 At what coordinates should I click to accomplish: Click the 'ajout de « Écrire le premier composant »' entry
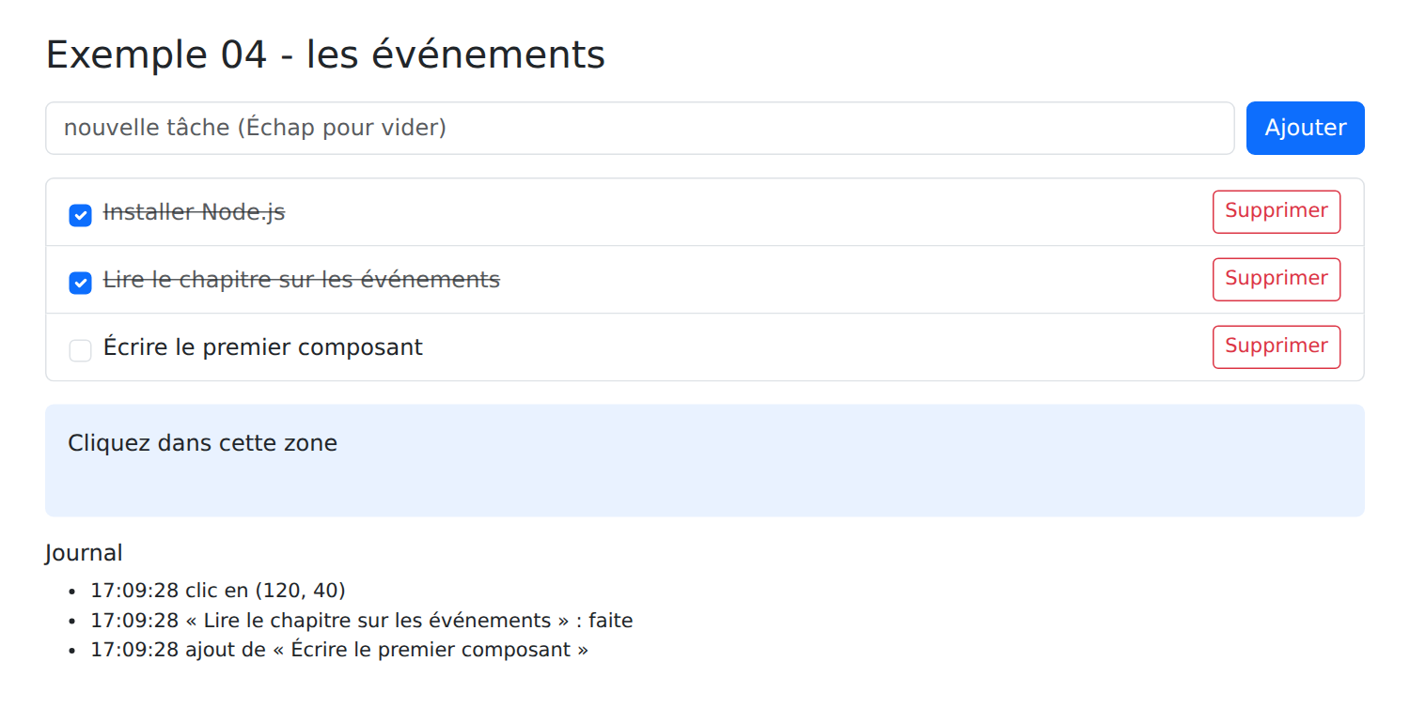386,650
